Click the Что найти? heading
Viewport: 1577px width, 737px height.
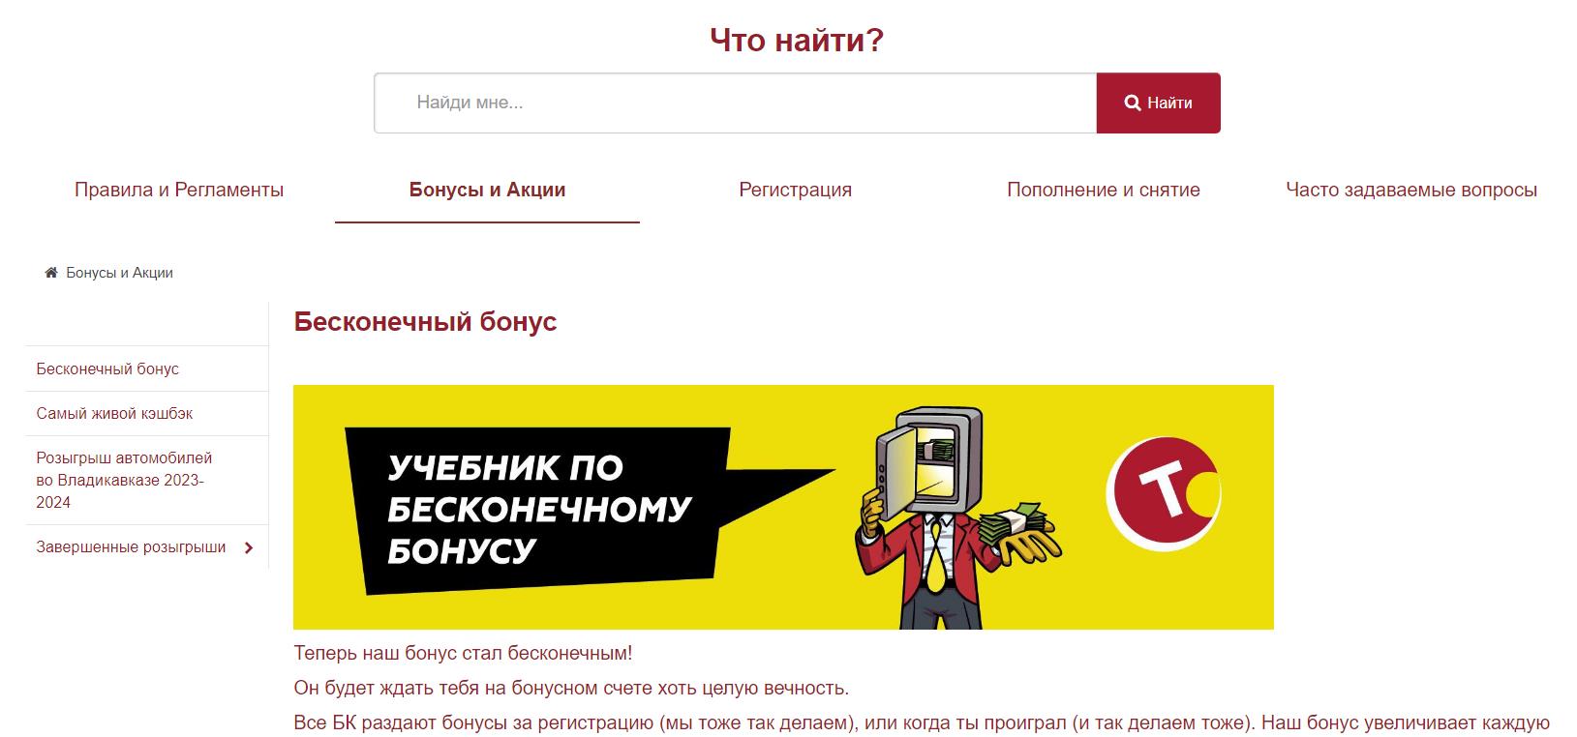point(797,40)
